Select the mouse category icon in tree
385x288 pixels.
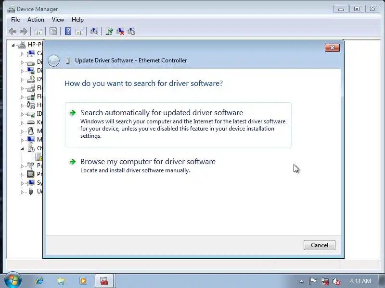[31, 131]
